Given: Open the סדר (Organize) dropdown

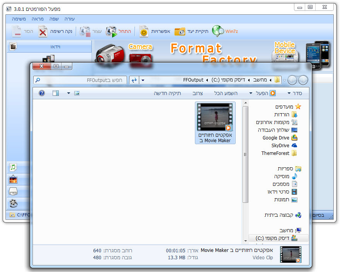Looking at the screenshot, I should tap(294, 93).
